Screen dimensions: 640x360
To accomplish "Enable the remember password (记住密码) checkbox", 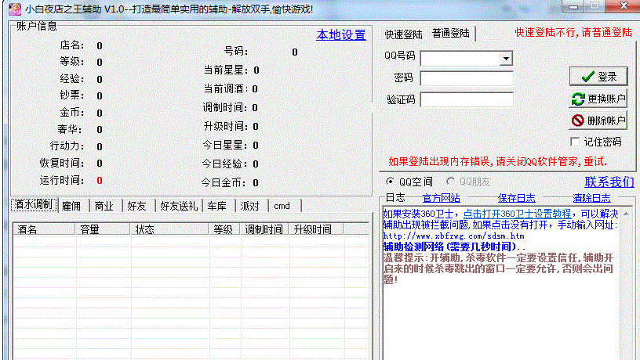I will [x=576, y=142].
